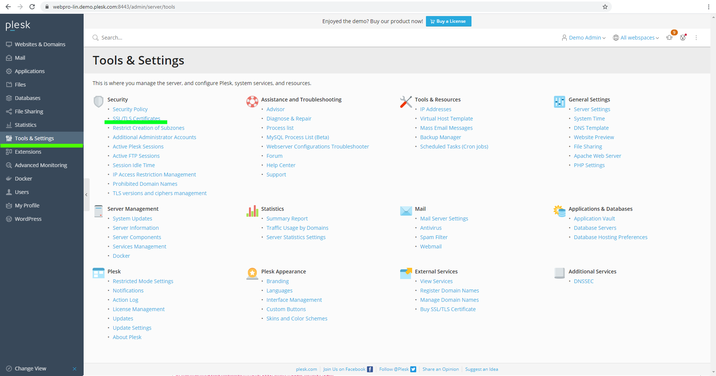Viewport: 716px width, 376px height.
Task: Click the Statistics bar chart icon
Action: (x=252, y=211)
